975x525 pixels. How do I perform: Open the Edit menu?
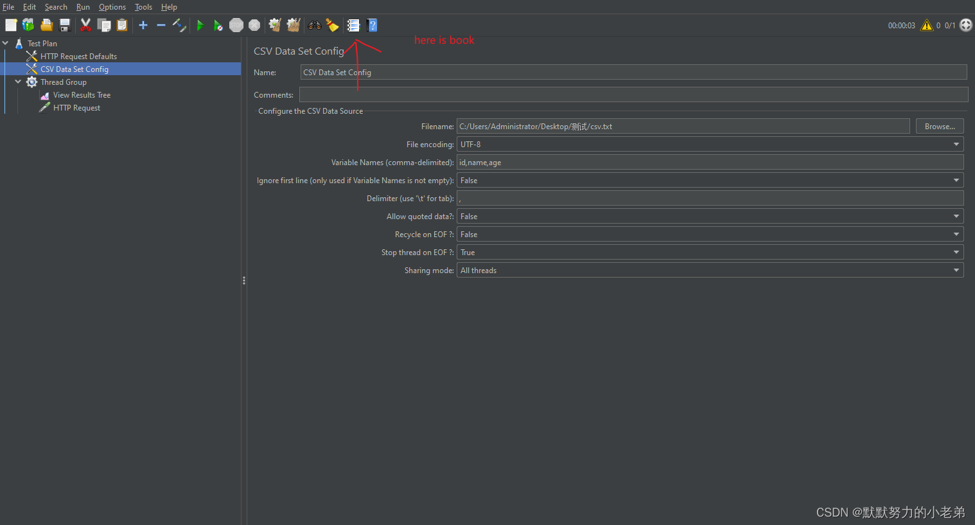(30, 7)
